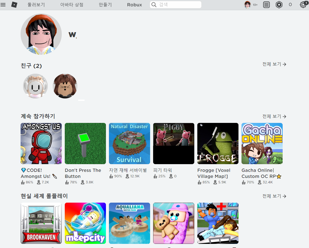
Task: Open the brown-haired cat-face friend avatar
Action: (65, 86)
